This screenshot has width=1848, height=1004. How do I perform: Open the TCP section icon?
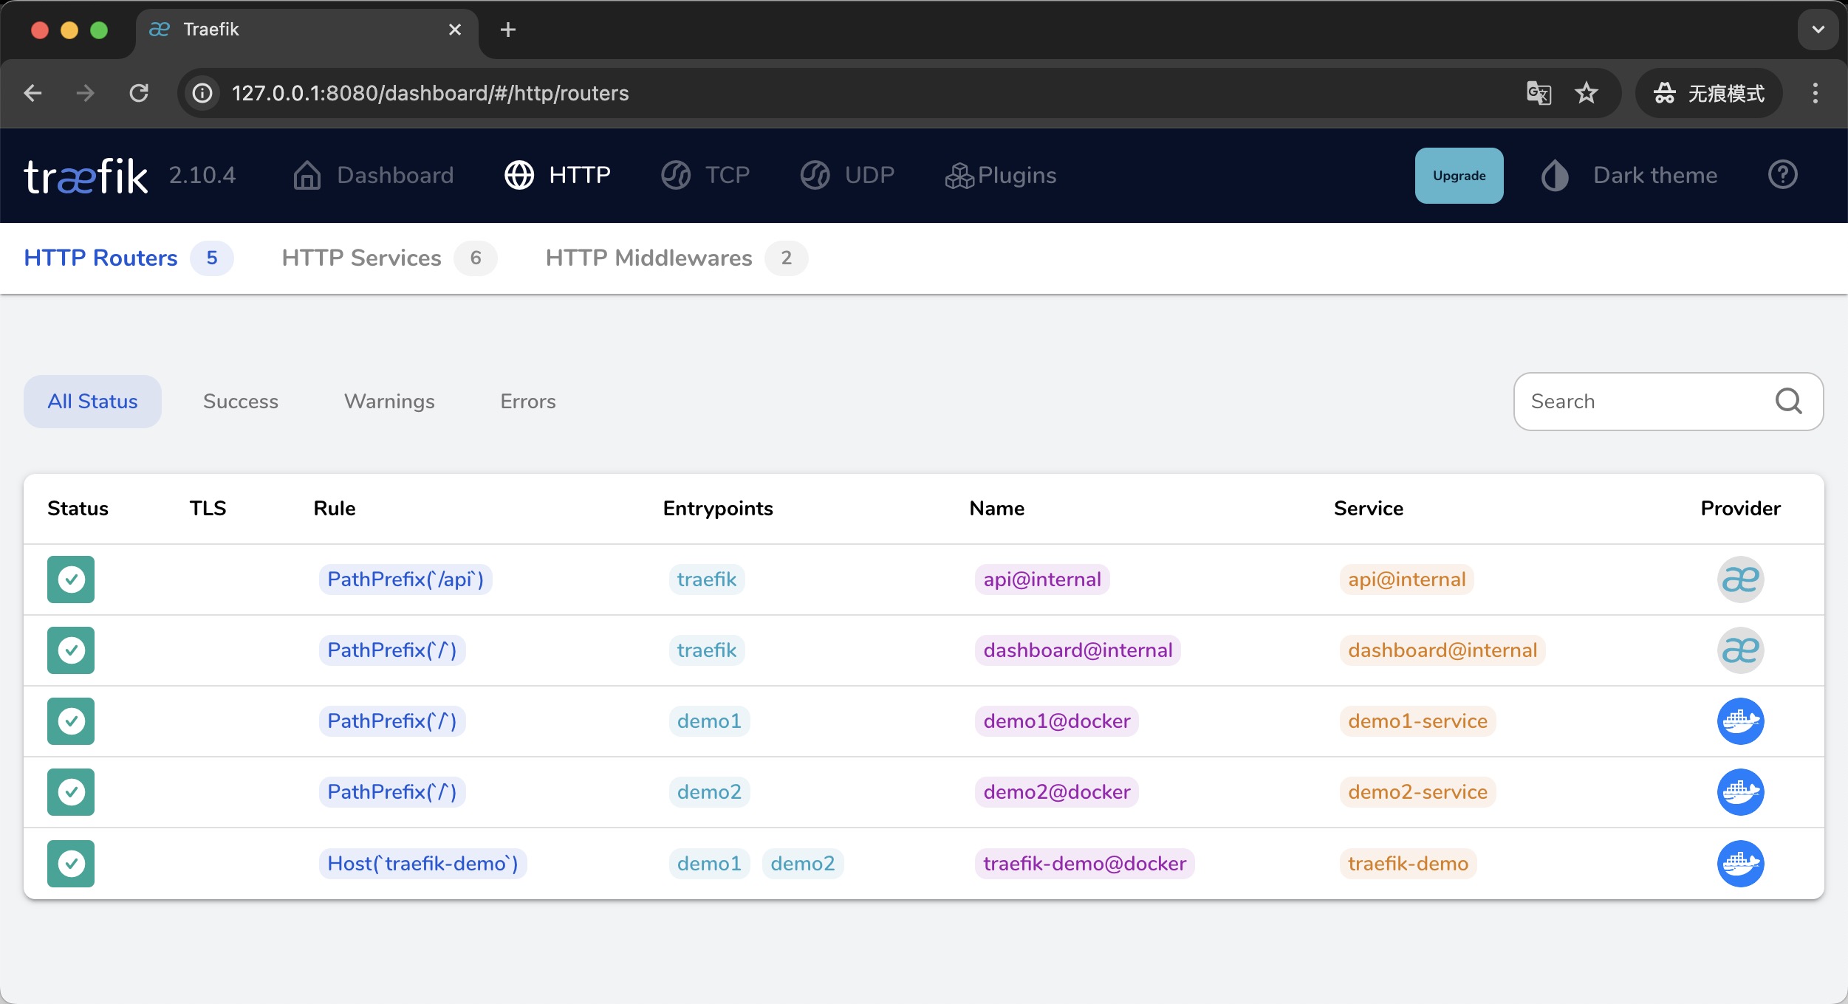pos(674,175)
